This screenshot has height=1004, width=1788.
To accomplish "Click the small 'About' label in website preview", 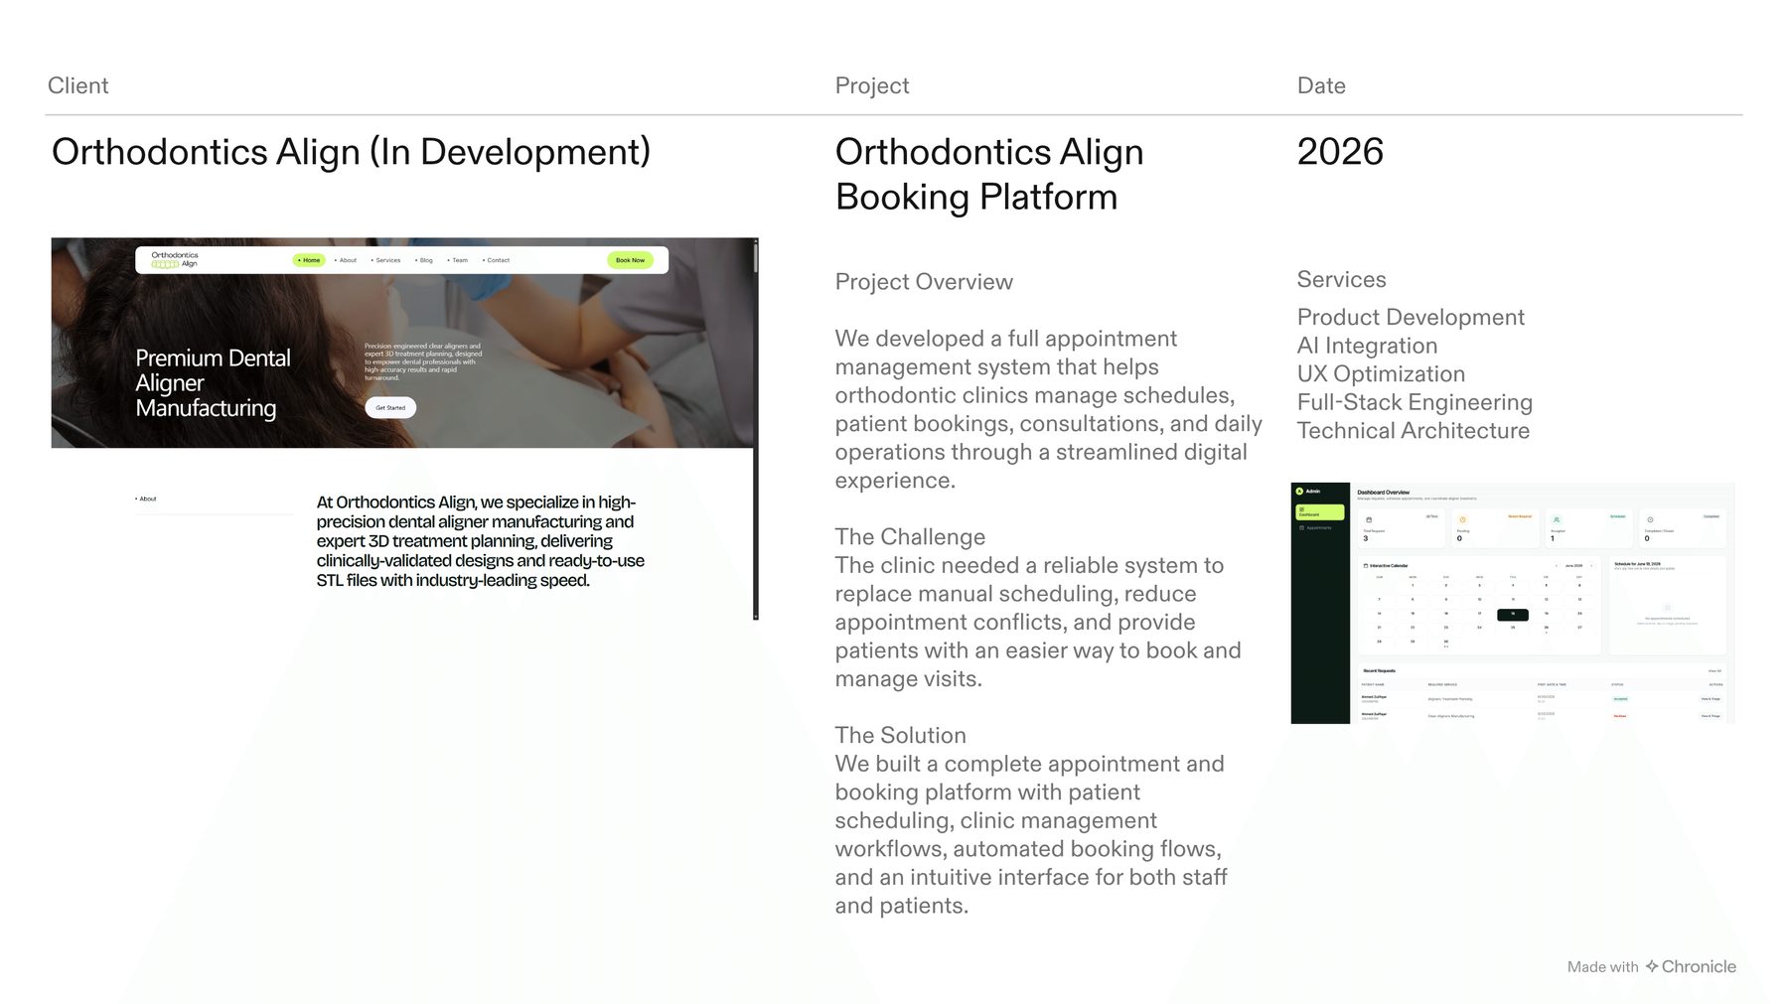I will click(146, 499).
